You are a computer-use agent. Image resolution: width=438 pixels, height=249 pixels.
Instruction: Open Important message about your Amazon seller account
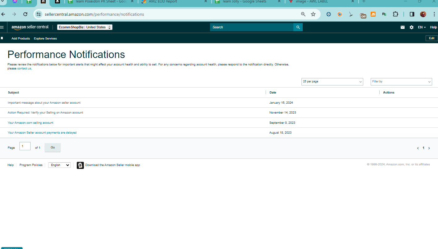[x=44, y=102]
